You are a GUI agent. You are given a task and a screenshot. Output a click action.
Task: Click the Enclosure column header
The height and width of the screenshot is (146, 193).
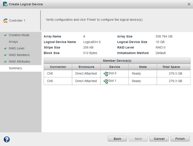[86, 67]
